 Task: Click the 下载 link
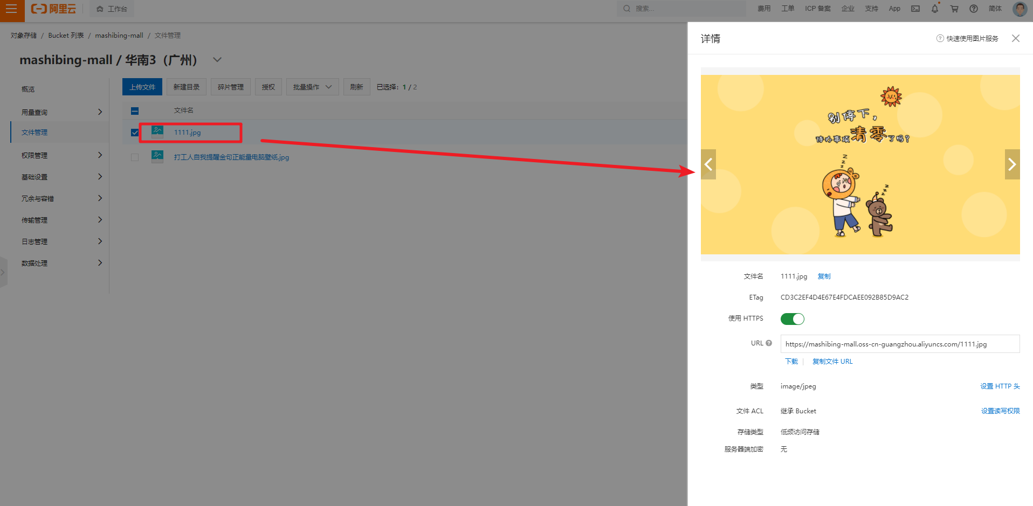(x=791, y=362)
